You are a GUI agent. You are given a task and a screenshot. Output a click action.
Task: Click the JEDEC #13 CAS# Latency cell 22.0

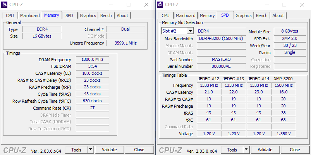pos(234,92)
